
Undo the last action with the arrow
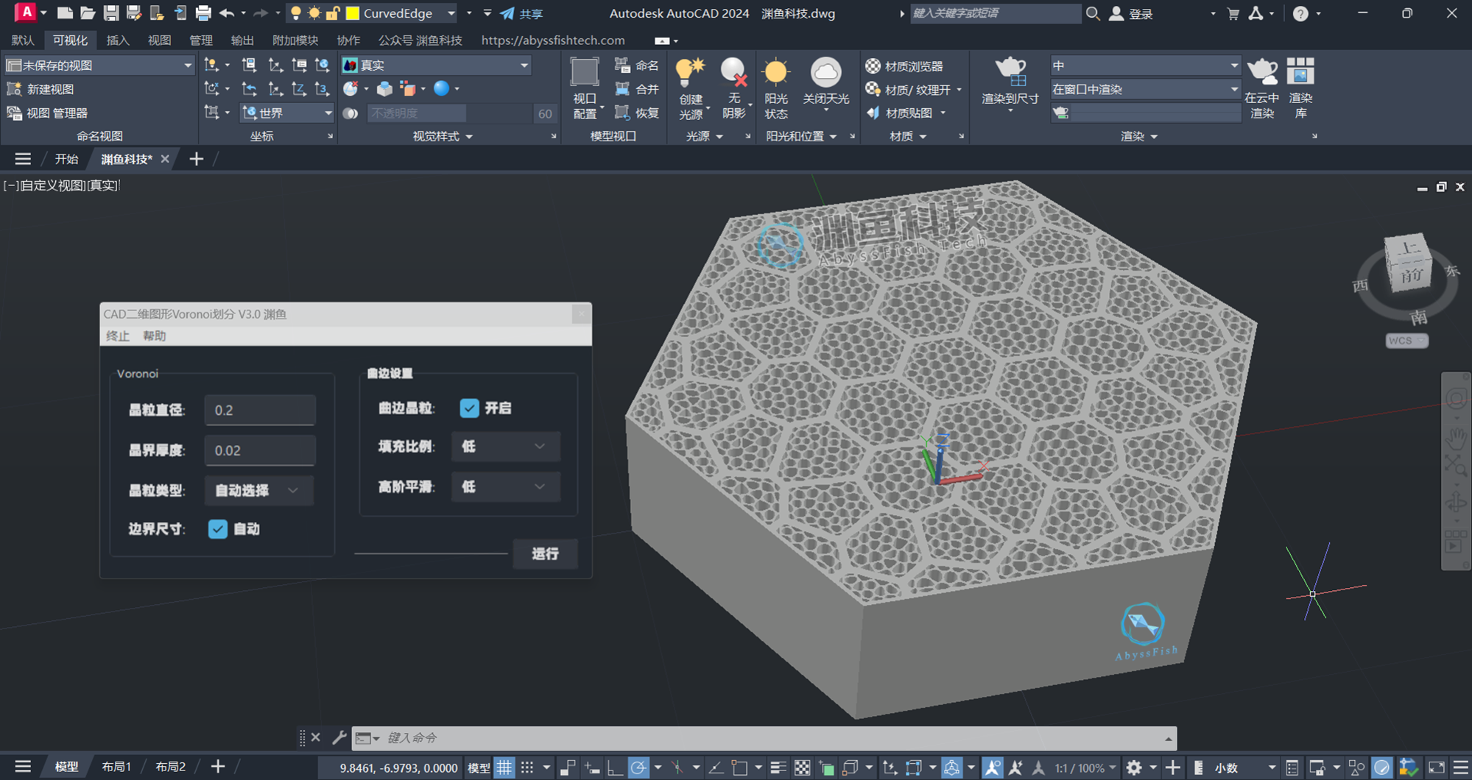[x=226, y=13]
